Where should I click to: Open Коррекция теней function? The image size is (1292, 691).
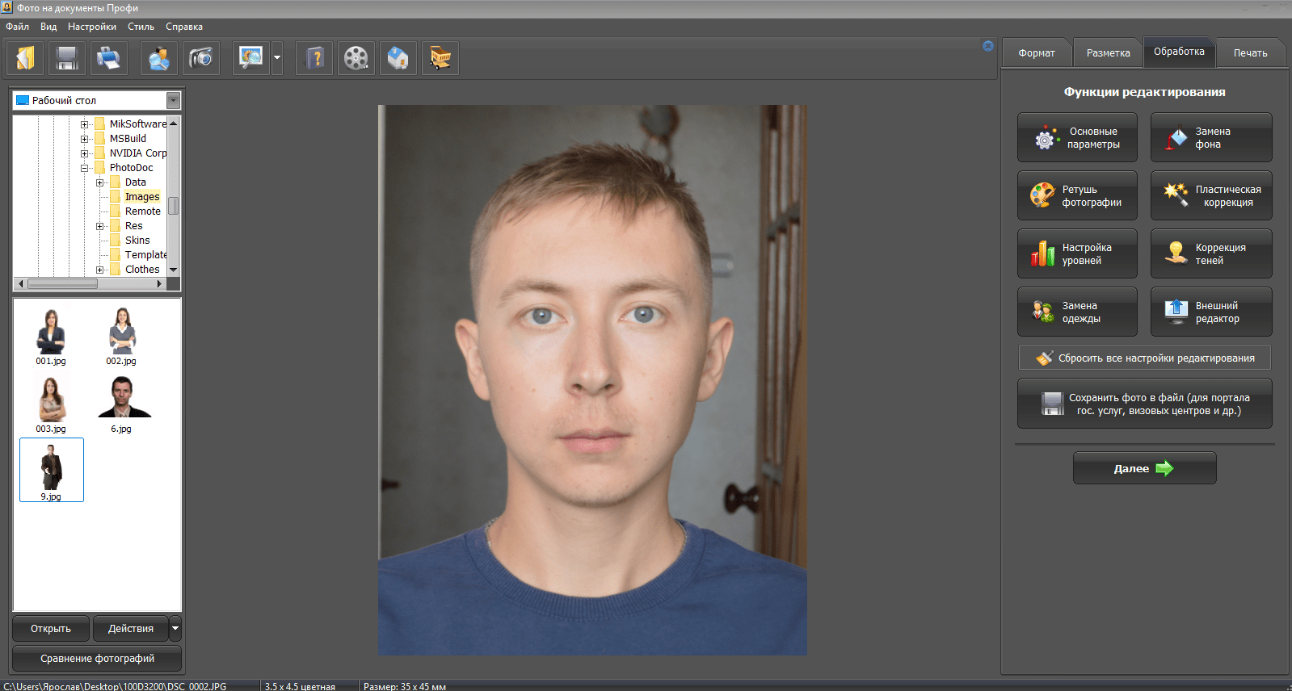(x=1211, y=254)
